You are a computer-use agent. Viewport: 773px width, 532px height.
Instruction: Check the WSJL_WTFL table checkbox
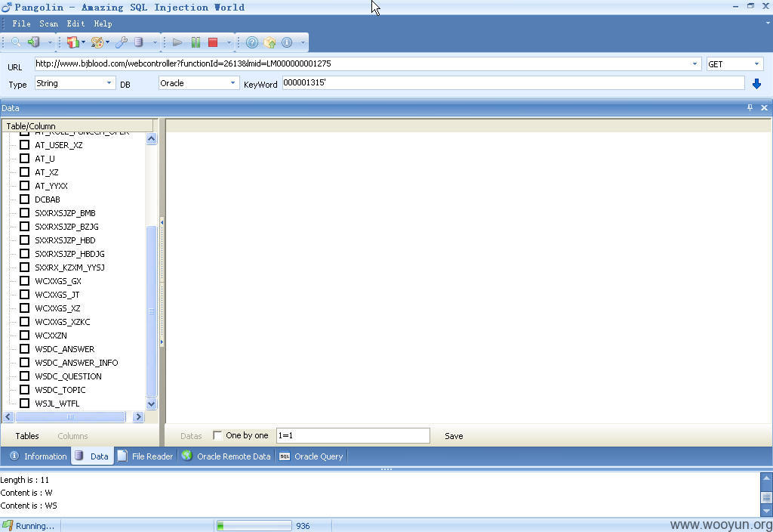point(24,404)
